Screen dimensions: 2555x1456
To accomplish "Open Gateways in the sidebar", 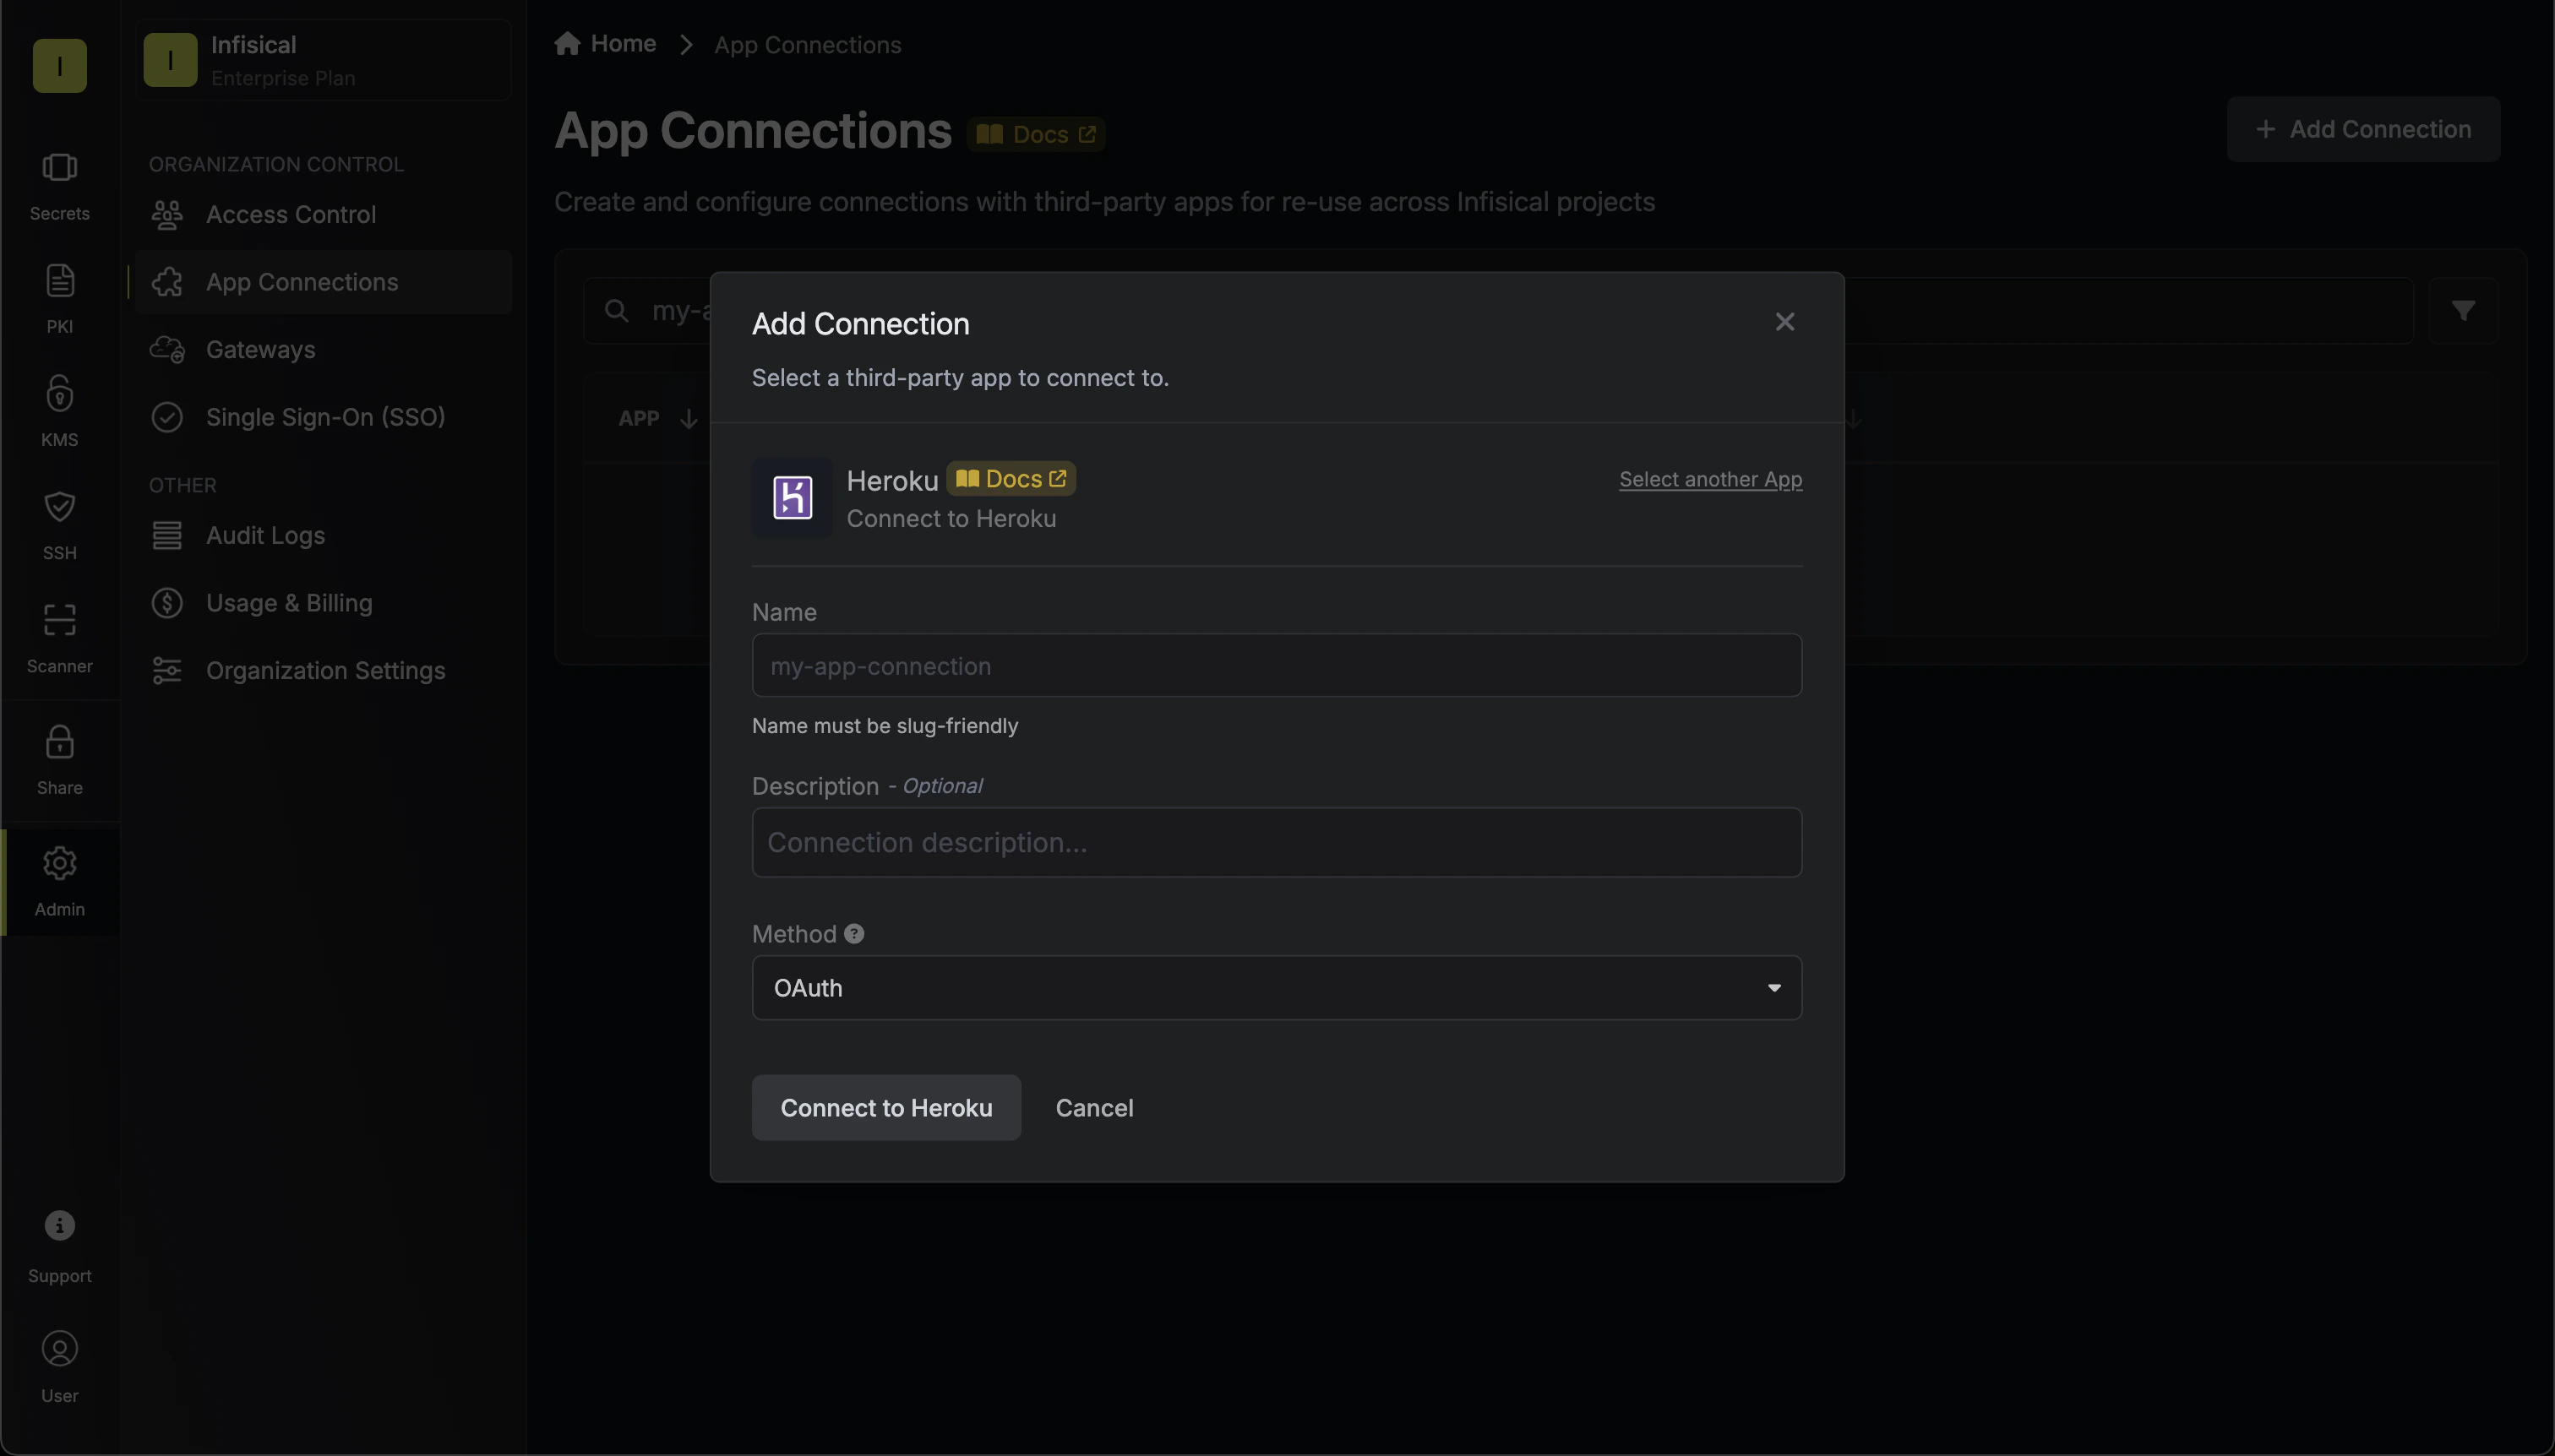I will (323, 350).
